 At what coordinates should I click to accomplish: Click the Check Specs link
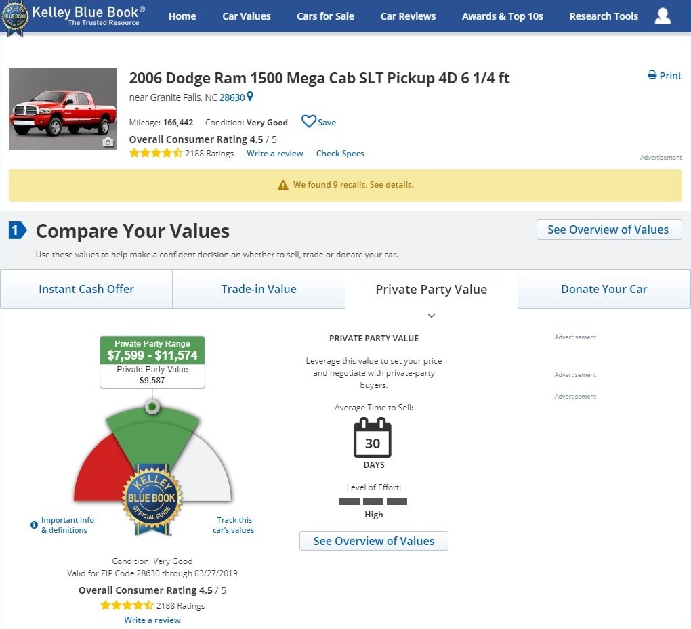[x=340, y=154]
